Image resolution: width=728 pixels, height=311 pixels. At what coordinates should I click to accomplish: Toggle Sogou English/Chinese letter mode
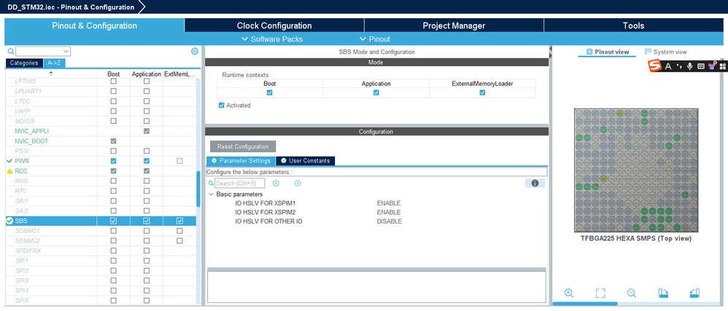pos(668,66)
